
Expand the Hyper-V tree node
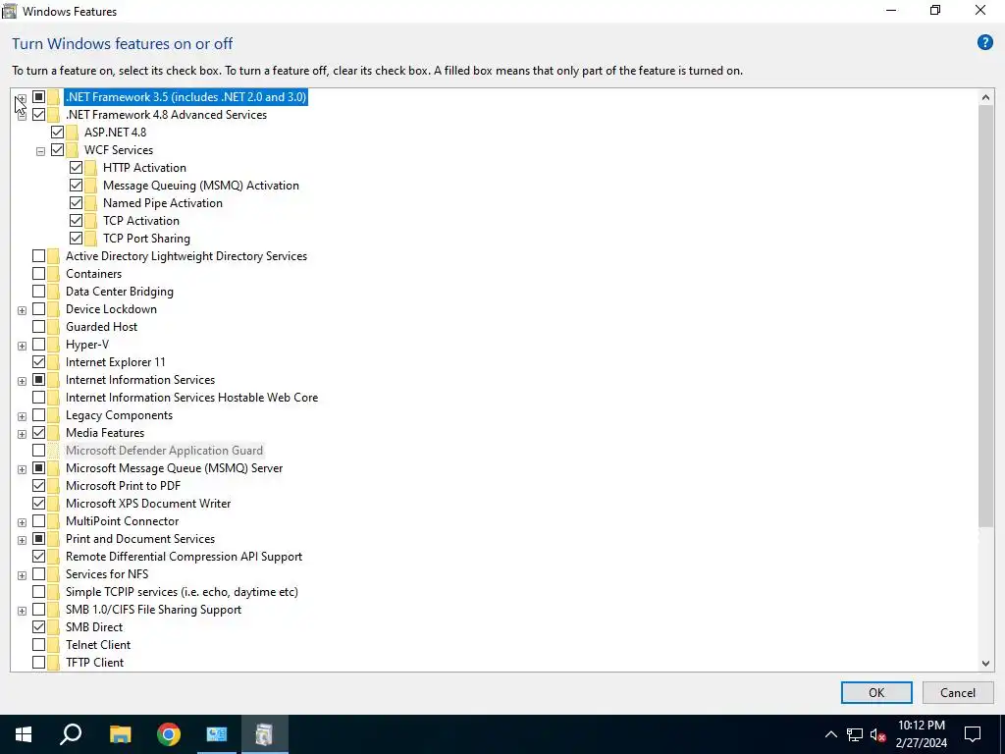[22, 346]
